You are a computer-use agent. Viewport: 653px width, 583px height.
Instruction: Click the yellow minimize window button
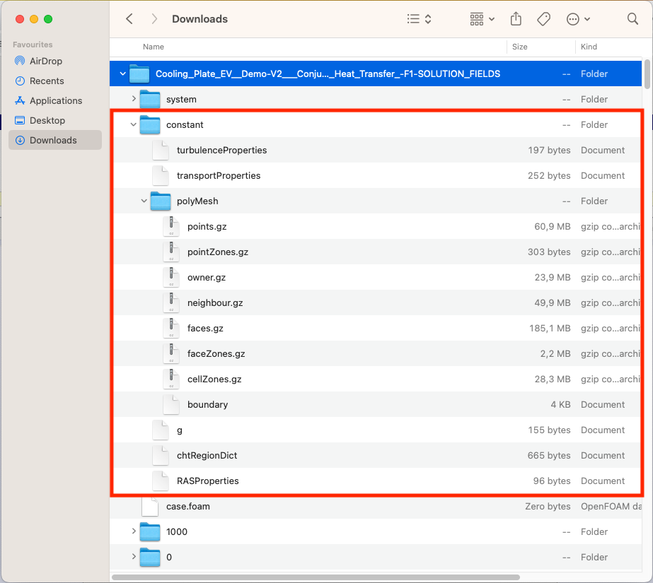(x=34, y=19)
